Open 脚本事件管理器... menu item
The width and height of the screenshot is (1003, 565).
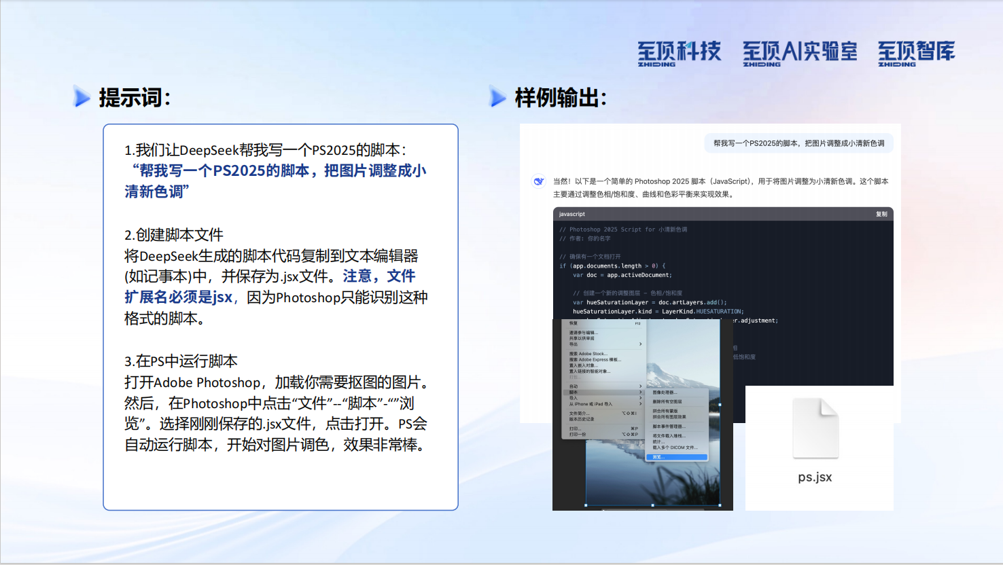coord(669,426)
